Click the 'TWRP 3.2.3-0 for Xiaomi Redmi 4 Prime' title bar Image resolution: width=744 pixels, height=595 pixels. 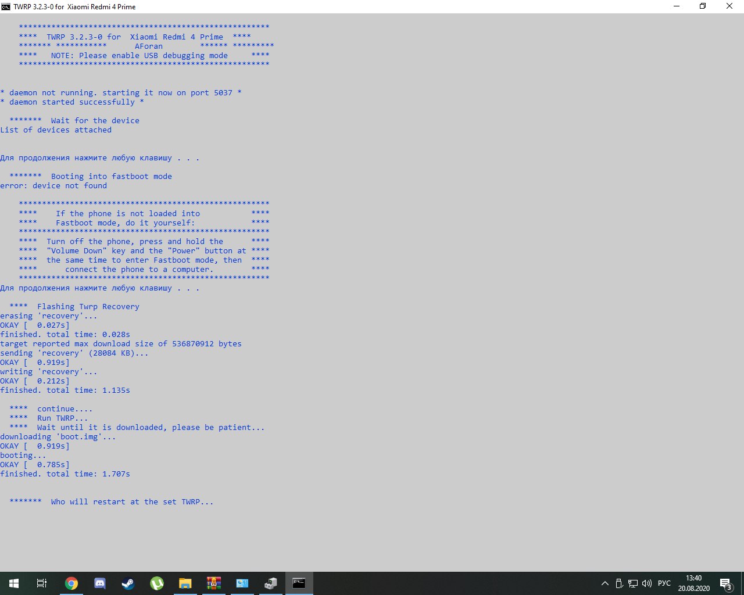(74, 6)
